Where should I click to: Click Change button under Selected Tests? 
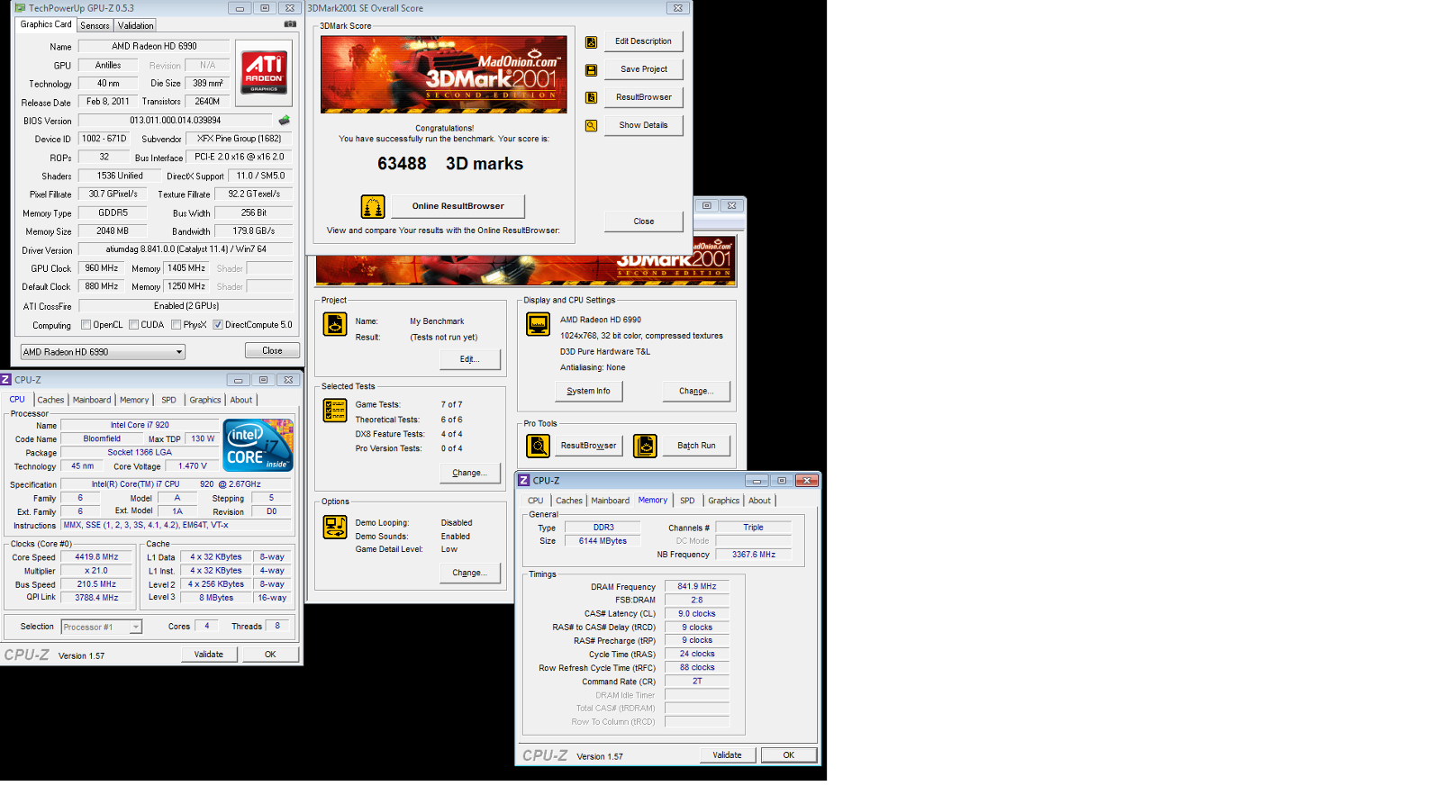coord(469,473)
